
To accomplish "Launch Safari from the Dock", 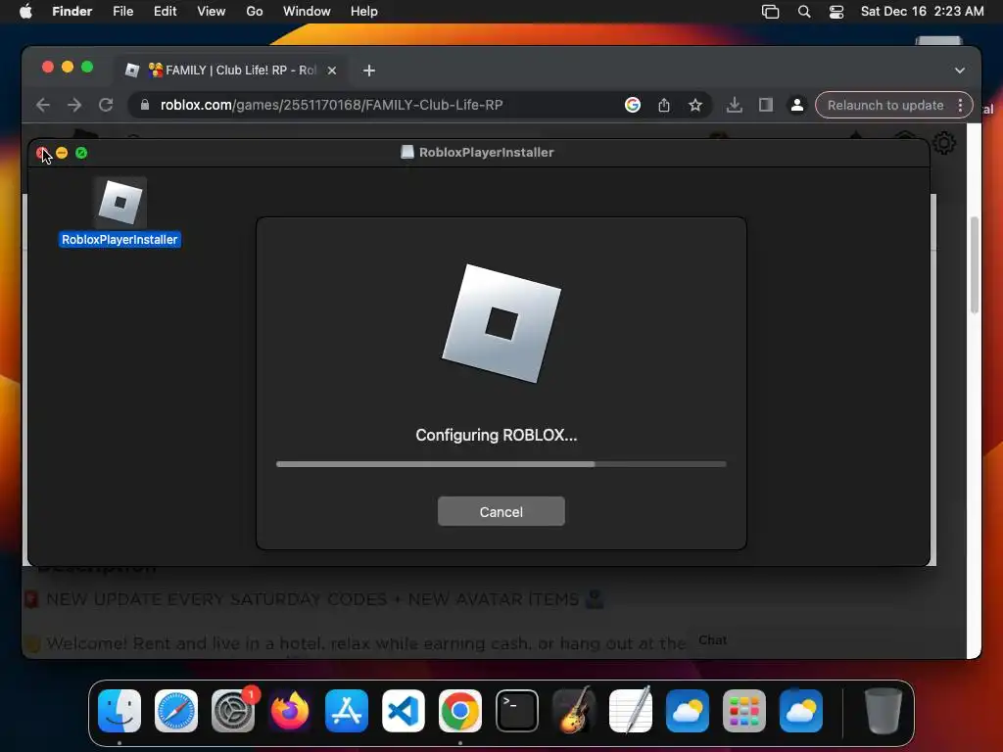I will coord(176,711).
